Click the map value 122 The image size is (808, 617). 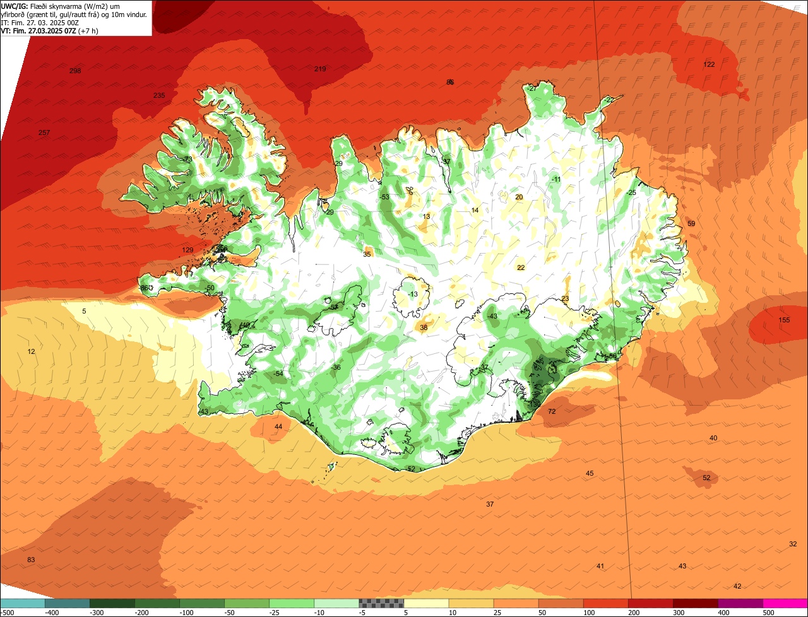[709, 64]
